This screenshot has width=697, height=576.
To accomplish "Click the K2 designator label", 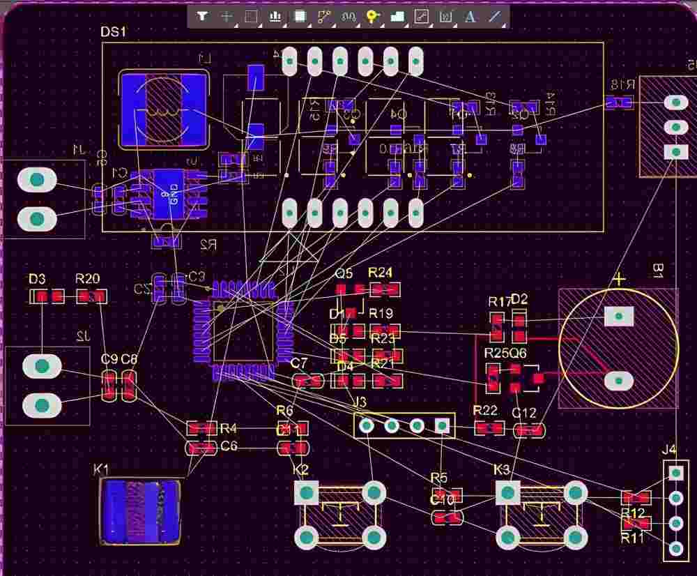I will coord(300,469).
